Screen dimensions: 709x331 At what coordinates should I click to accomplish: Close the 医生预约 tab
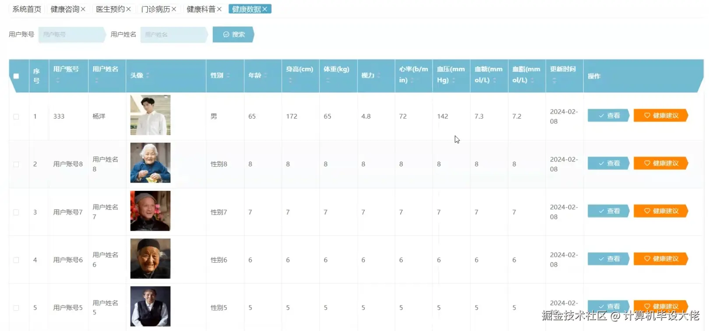coord(128,9)
